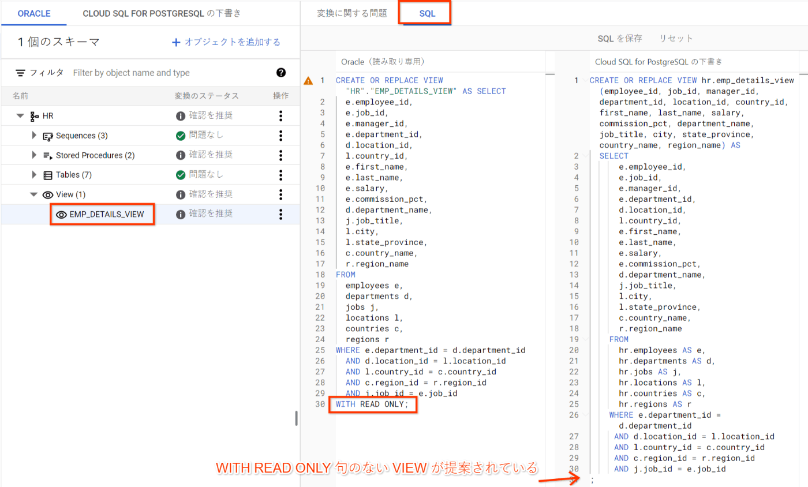Click the 変換のステータス column header

(207, 95)
